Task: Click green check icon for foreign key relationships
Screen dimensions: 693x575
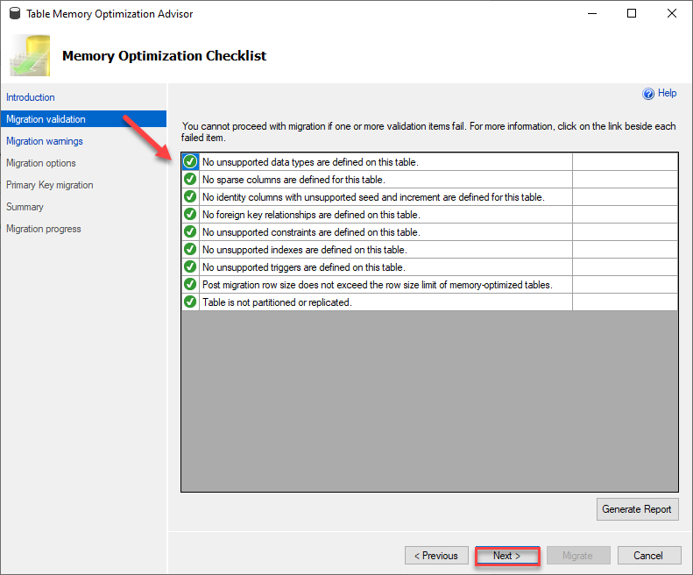Action: pyautogui.click(x=190, y=215)
